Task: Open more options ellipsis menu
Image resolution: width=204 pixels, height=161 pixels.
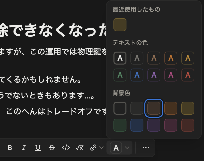Action: [x=146, y=148]
